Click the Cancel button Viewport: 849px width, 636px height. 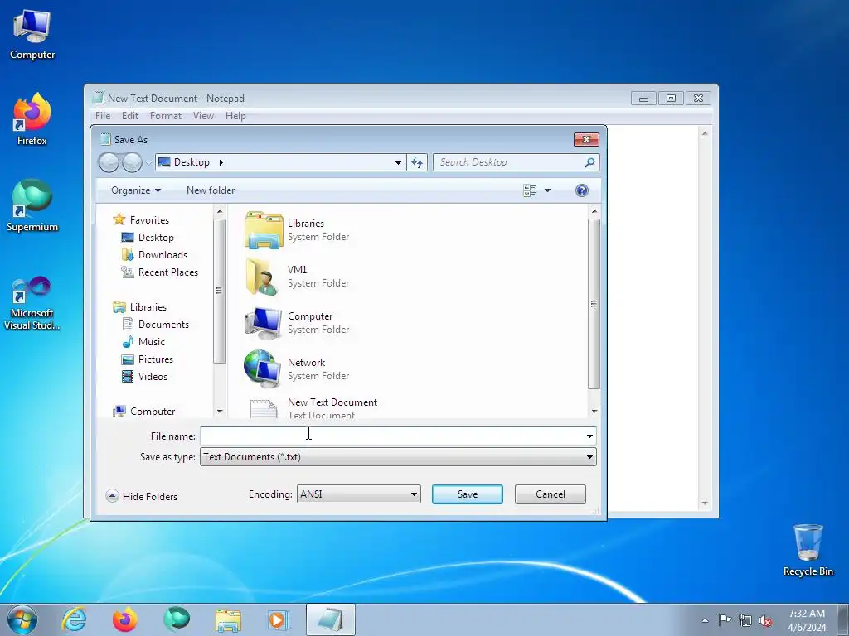(551, 494)
